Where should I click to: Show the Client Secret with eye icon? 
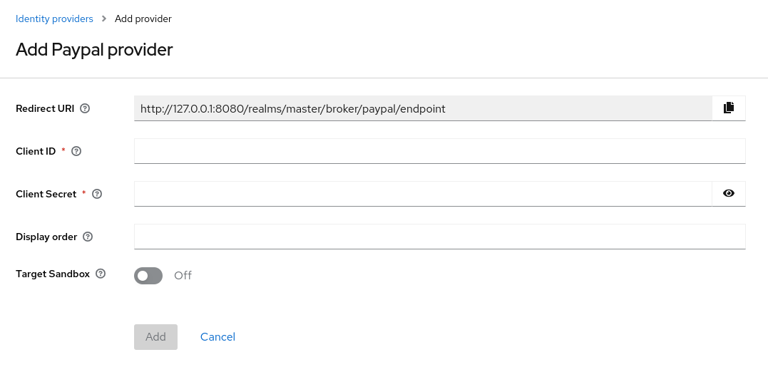click(x=728, y=193)
